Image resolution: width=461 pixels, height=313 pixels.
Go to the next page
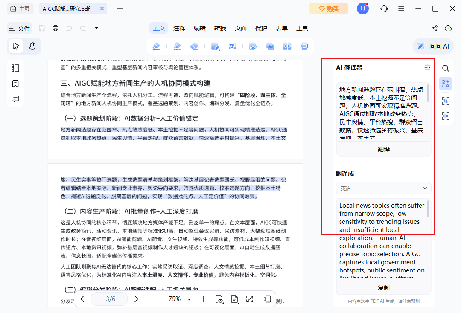pyautogui.click(x=136, y=299)
